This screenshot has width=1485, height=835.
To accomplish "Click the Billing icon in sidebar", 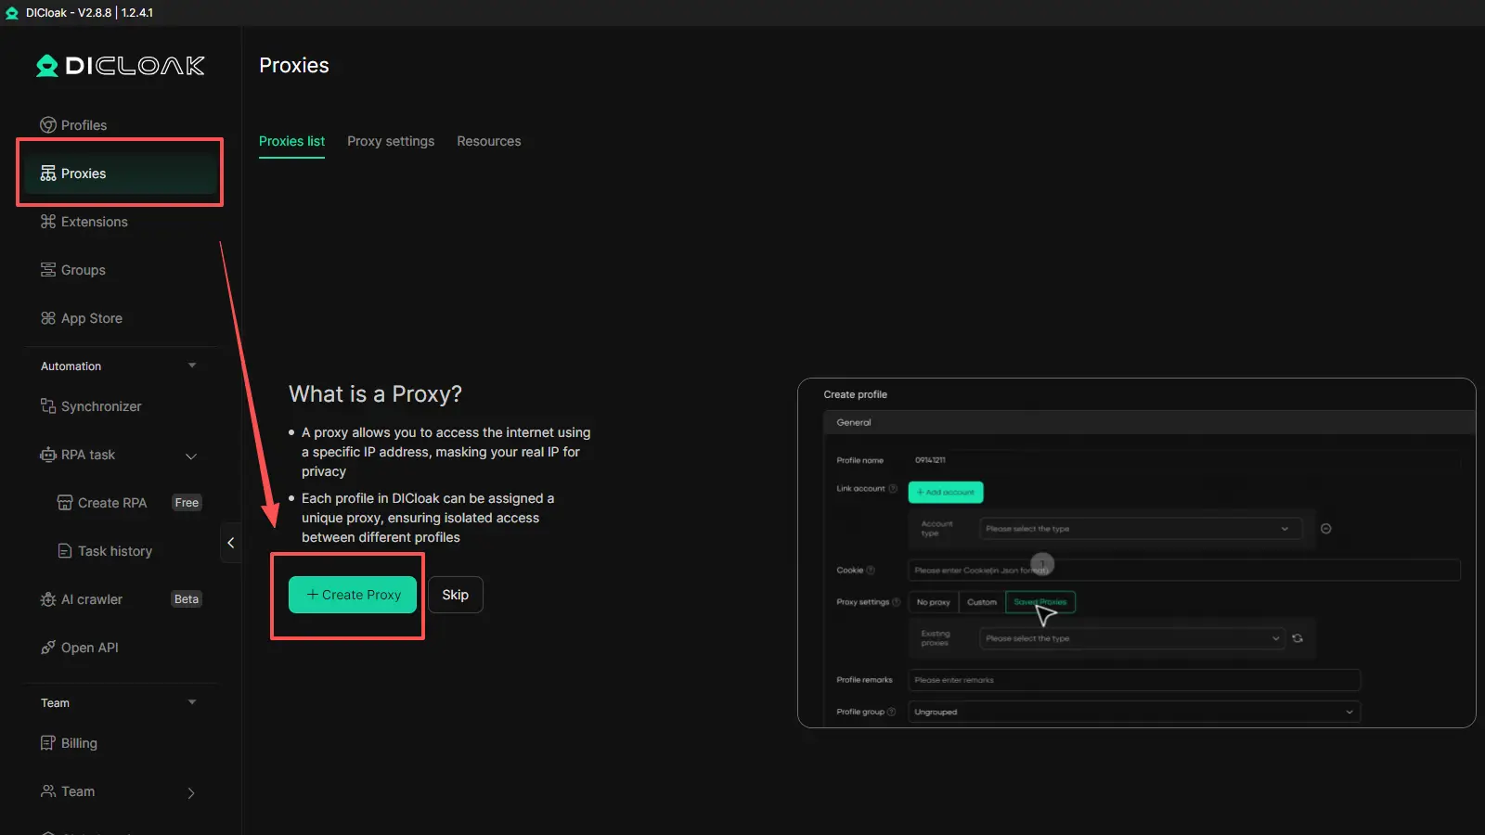I will tap(48, 743).
